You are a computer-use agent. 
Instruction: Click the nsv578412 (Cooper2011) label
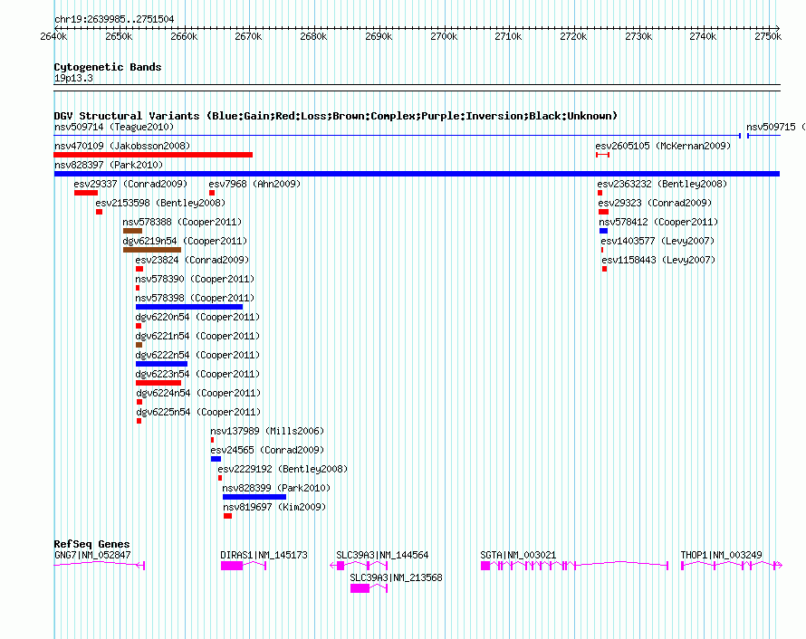tap(658, 222)
